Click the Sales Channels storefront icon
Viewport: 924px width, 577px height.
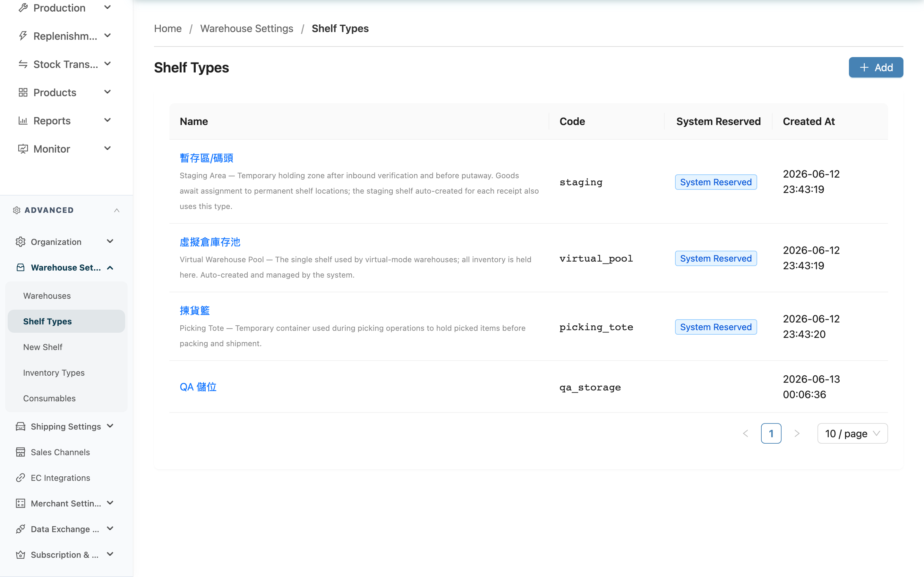pyautogui.click(x=21, y=452)
